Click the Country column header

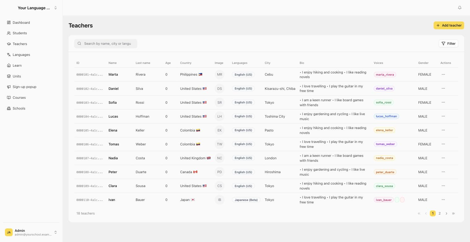186,63
